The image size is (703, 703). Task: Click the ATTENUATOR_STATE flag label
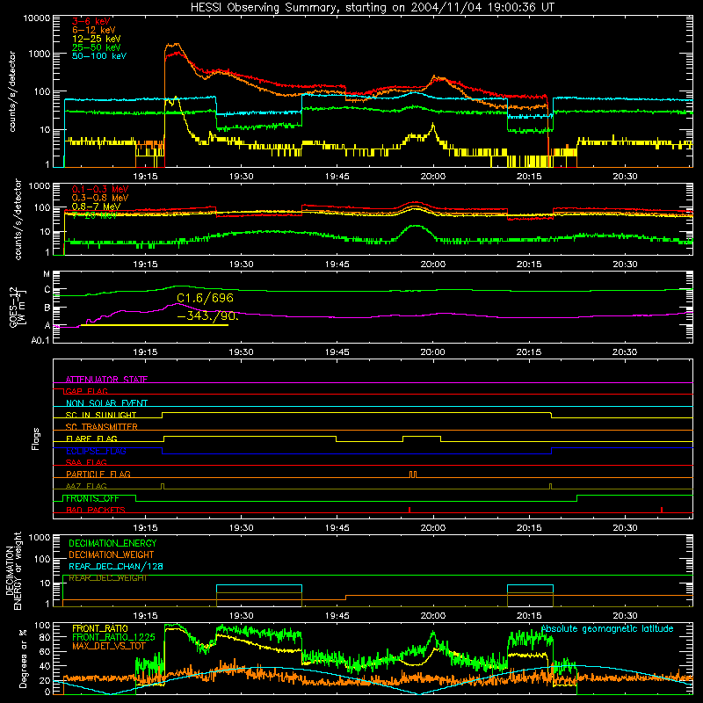tap(106, 380)
